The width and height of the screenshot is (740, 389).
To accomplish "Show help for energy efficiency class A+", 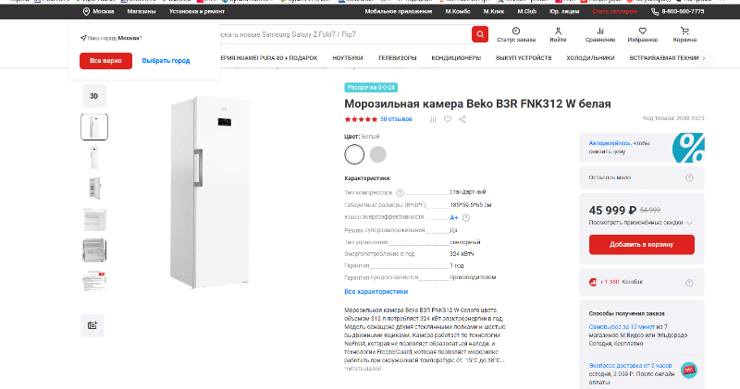I will tap(466, 218).
